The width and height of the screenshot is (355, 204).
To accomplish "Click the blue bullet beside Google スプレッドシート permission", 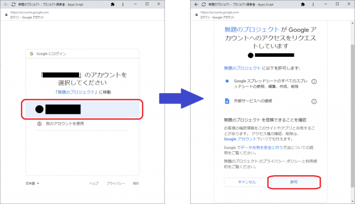I will [227, 81].
